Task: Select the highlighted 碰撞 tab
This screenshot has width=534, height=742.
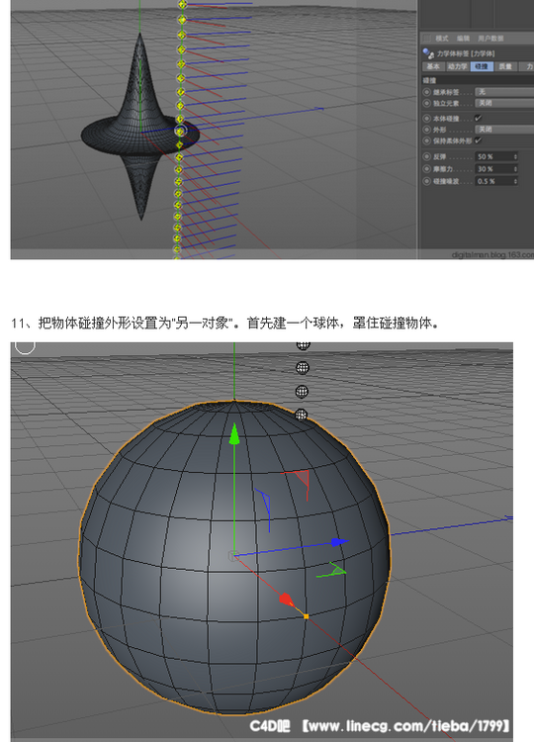Action: [482, 66]
